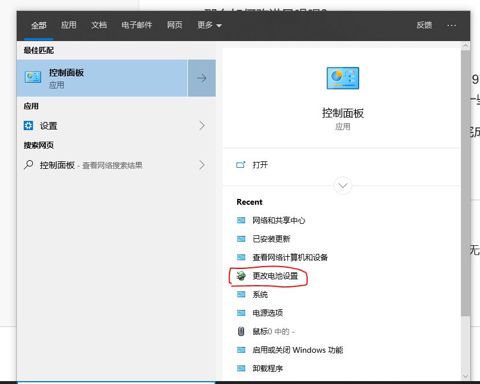The image size is (480, 384).
Task: Click the circled 更改电池设置 entry
Action: 274,276
